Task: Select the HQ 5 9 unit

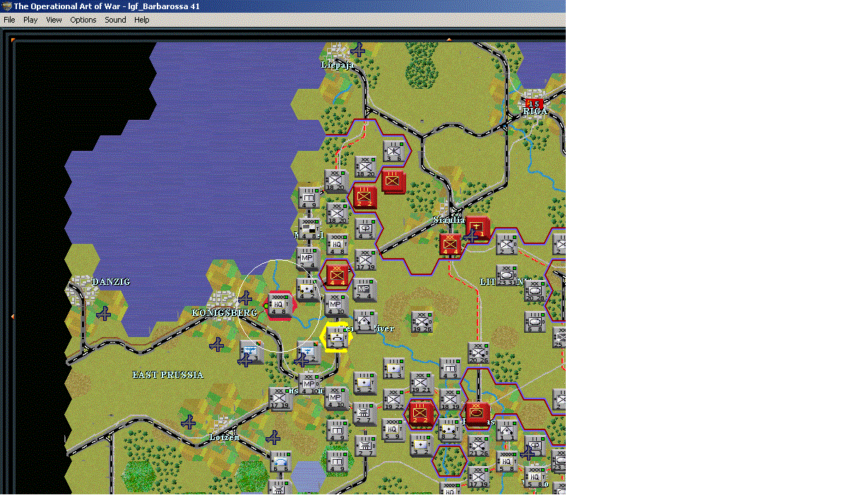Action: tap(393, 429)
